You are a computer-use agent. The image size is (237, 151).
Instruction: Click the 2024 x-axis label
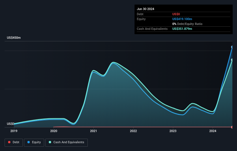[213, 131]
